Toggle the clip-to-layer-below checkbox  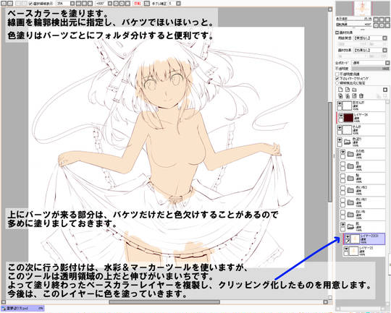337,79
